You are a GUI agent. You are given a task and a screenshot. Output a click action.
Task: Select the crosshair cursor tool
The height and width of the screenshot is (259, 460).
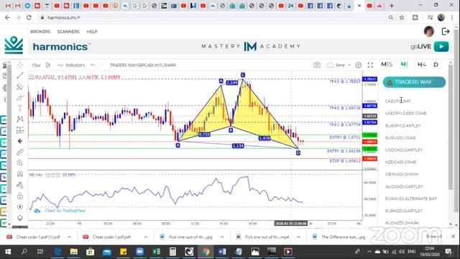click(x=20, y=65)
